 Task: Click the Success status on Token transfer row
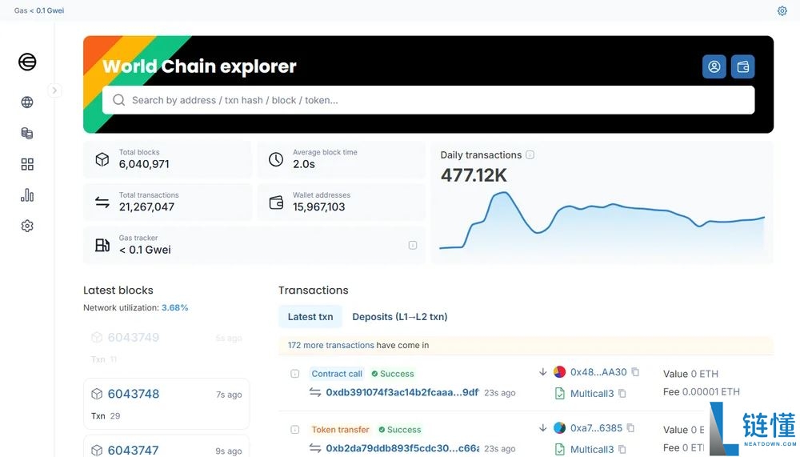tap(399, 430)
